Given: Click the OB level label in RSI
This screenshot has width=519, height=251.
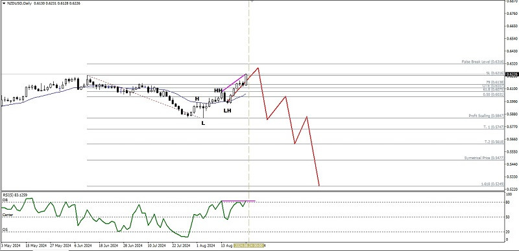Looking at the screenshot, I should point(5,200).
